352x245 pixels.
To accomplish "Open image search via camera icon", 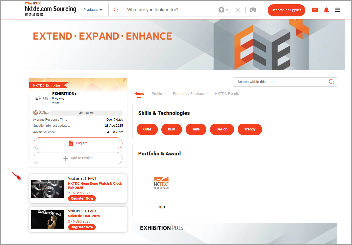I will pyautogui.click(x=253, y=10).
